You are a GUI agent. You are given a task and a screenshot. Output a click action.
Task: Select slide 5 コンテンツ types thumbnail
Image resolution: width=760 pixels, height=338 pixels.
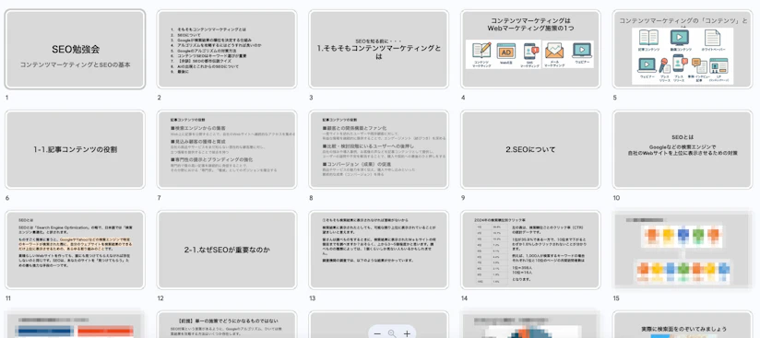coord(683,50)
